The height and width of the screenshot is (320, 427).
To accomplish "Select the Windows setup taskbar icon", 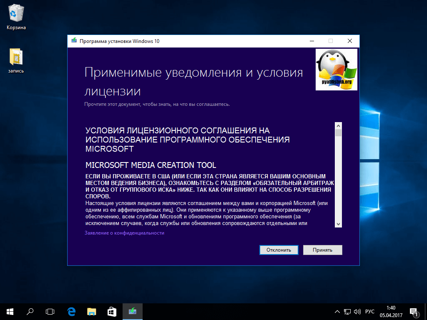I will (x=133, y=312).
